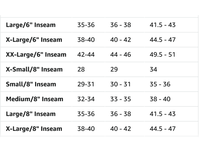Select the Small/8" Inseam row label
Viewport: 203px width, 152px height.
[31, 84]
